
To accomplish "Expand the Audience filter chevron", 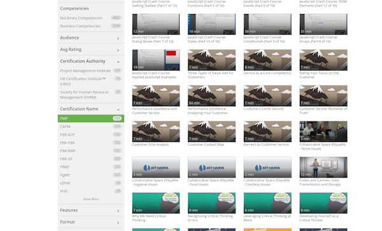I will 118,38.
